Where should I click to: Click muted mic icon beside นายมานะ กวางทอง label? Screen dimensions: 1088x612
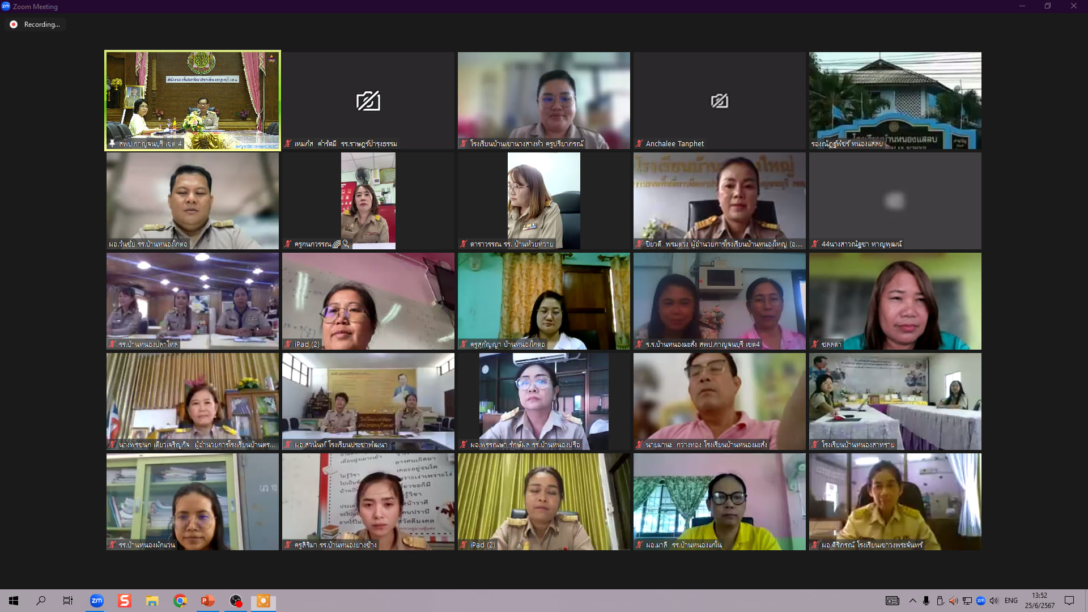639,445
